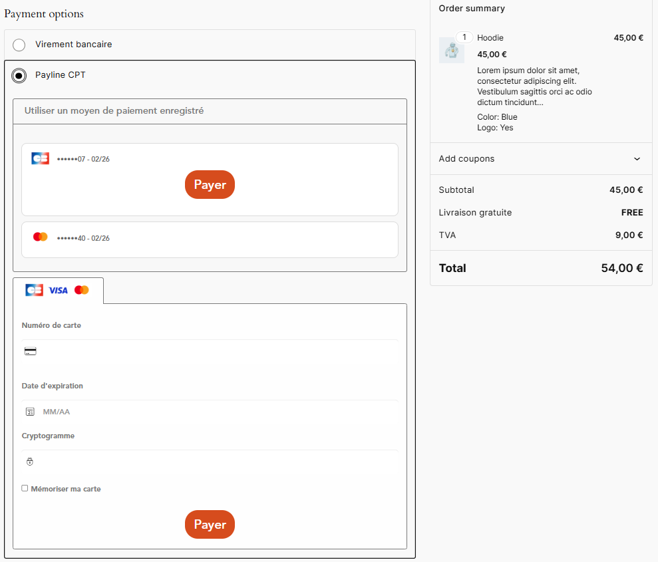Click the credit card icon in number field
This screenshot has width=658, height=562.
click(x=30, y=351)
